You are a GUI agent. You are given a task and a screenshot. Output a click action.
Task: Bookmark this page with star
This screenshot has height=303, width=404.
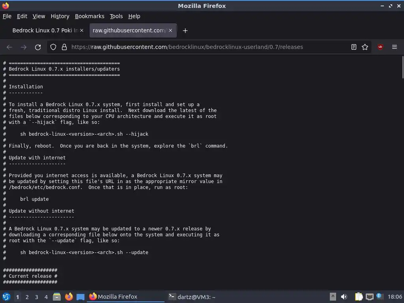coord(365,47)
